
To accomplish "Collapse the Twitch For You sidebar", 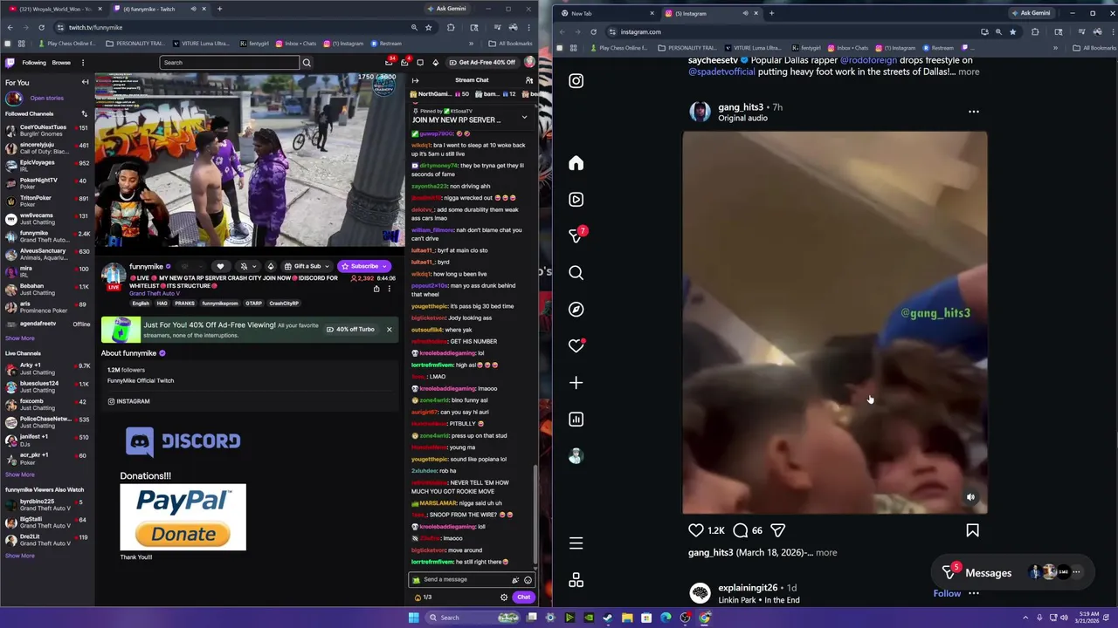I will pos(85,82).
